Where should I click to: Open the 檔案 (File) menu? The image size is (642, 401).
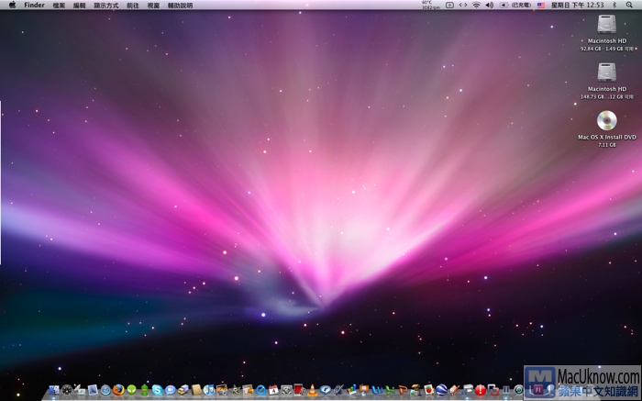tap(59, 6)
